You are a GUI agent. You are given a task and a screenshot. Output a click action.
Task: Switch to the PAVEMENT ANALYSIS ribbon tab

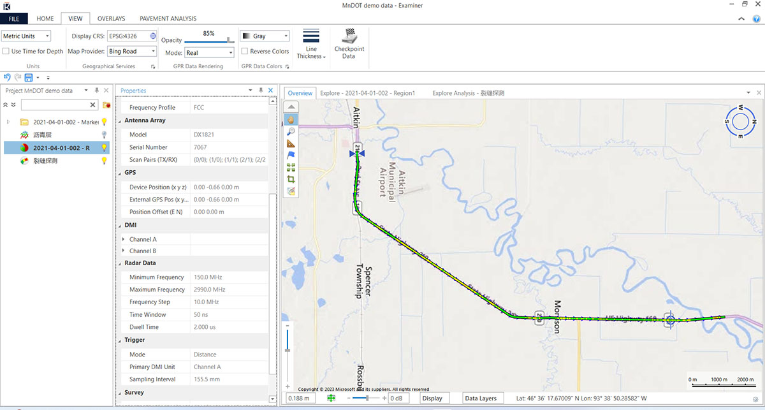click(168, 18)
